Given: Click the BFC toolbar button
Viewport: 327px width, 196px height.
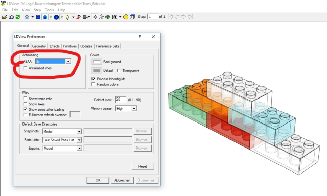Looking at the screenshot, I should pyautogui.click(x=114, y=17).
